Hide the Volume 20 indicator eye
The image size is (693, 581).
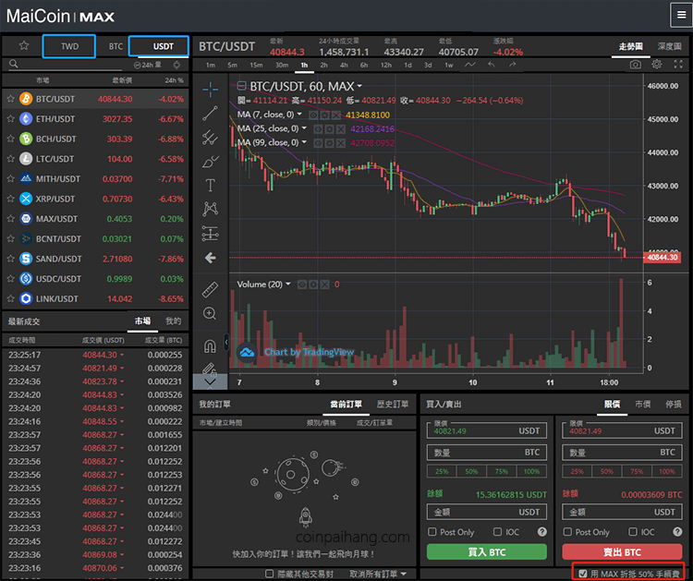(x=302, y=284)
